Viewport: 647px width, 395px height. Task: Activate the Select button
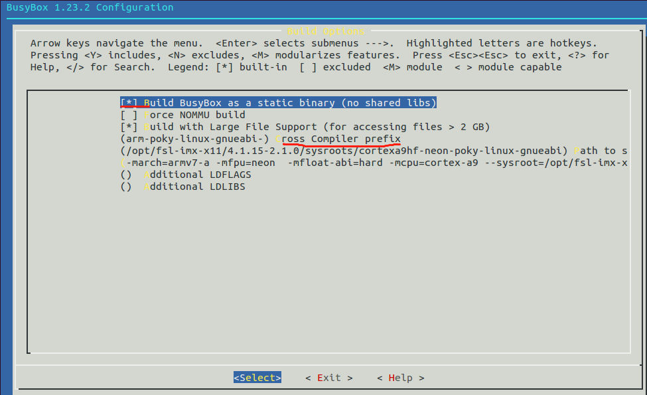pos(257,377)
